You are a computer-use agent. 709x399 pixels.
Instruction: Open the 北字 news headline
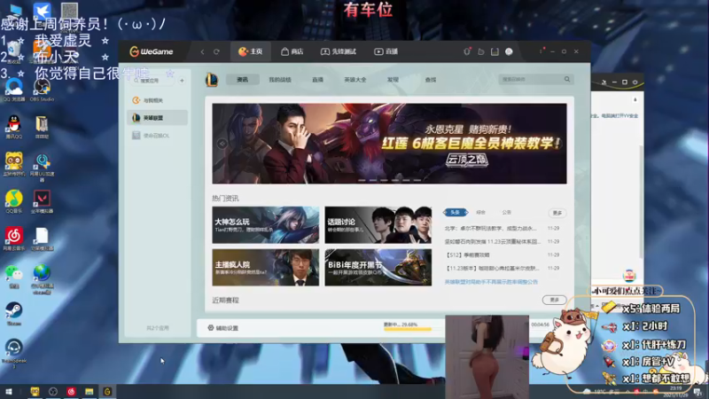[491, 229]
